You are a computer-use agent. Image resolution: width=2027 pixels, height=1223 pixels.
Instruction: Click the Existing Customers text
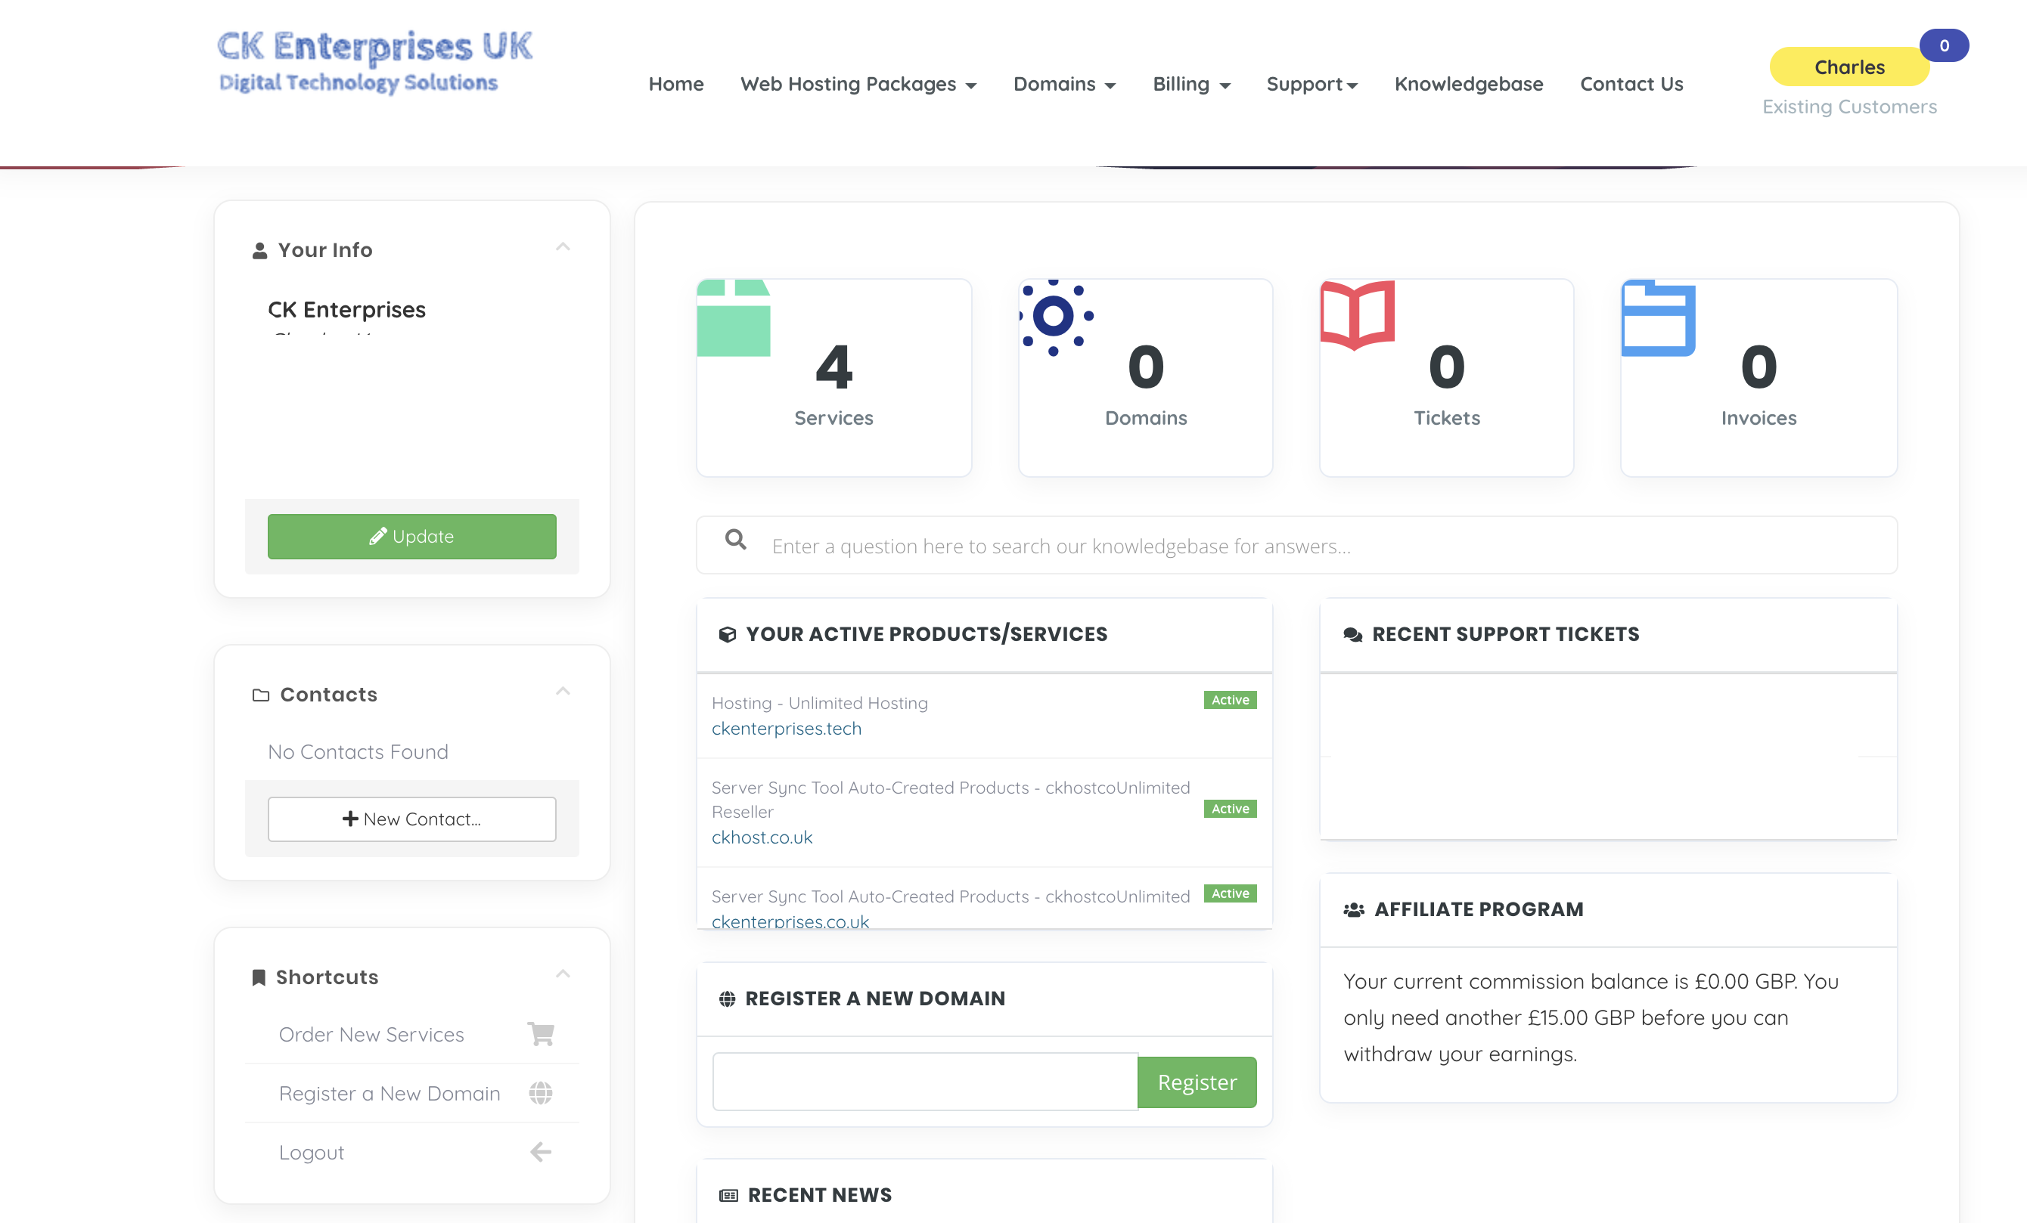1849,107
